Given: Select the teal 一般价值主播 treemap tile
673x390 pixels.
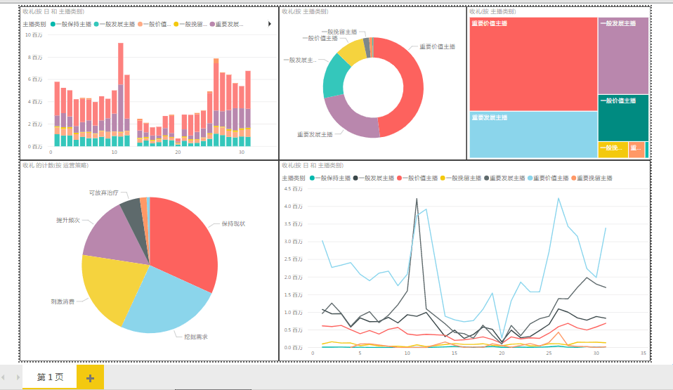Looking at the screenshot, I should tap(623, 118).
